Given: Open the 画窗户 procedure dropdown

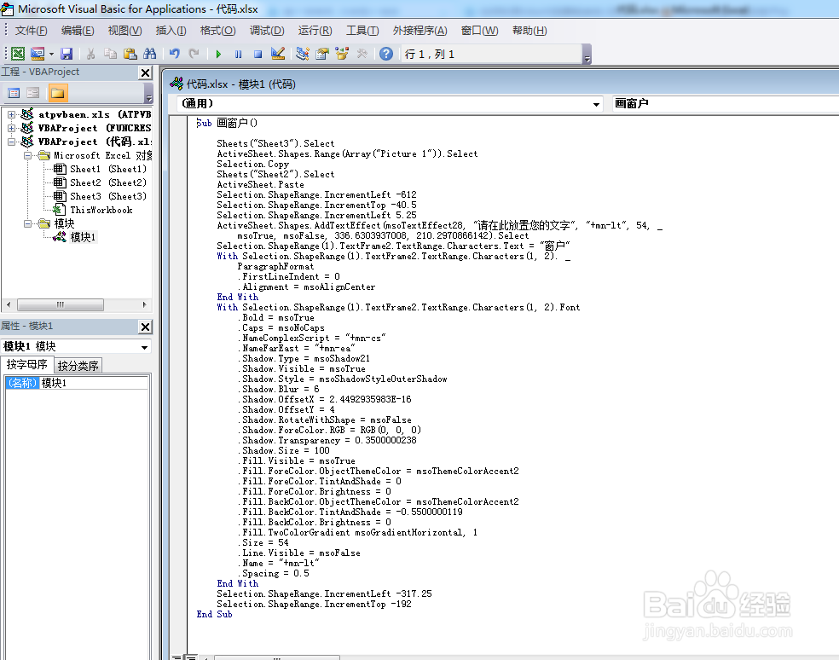Looking at the screenshot, I should 725,103.
